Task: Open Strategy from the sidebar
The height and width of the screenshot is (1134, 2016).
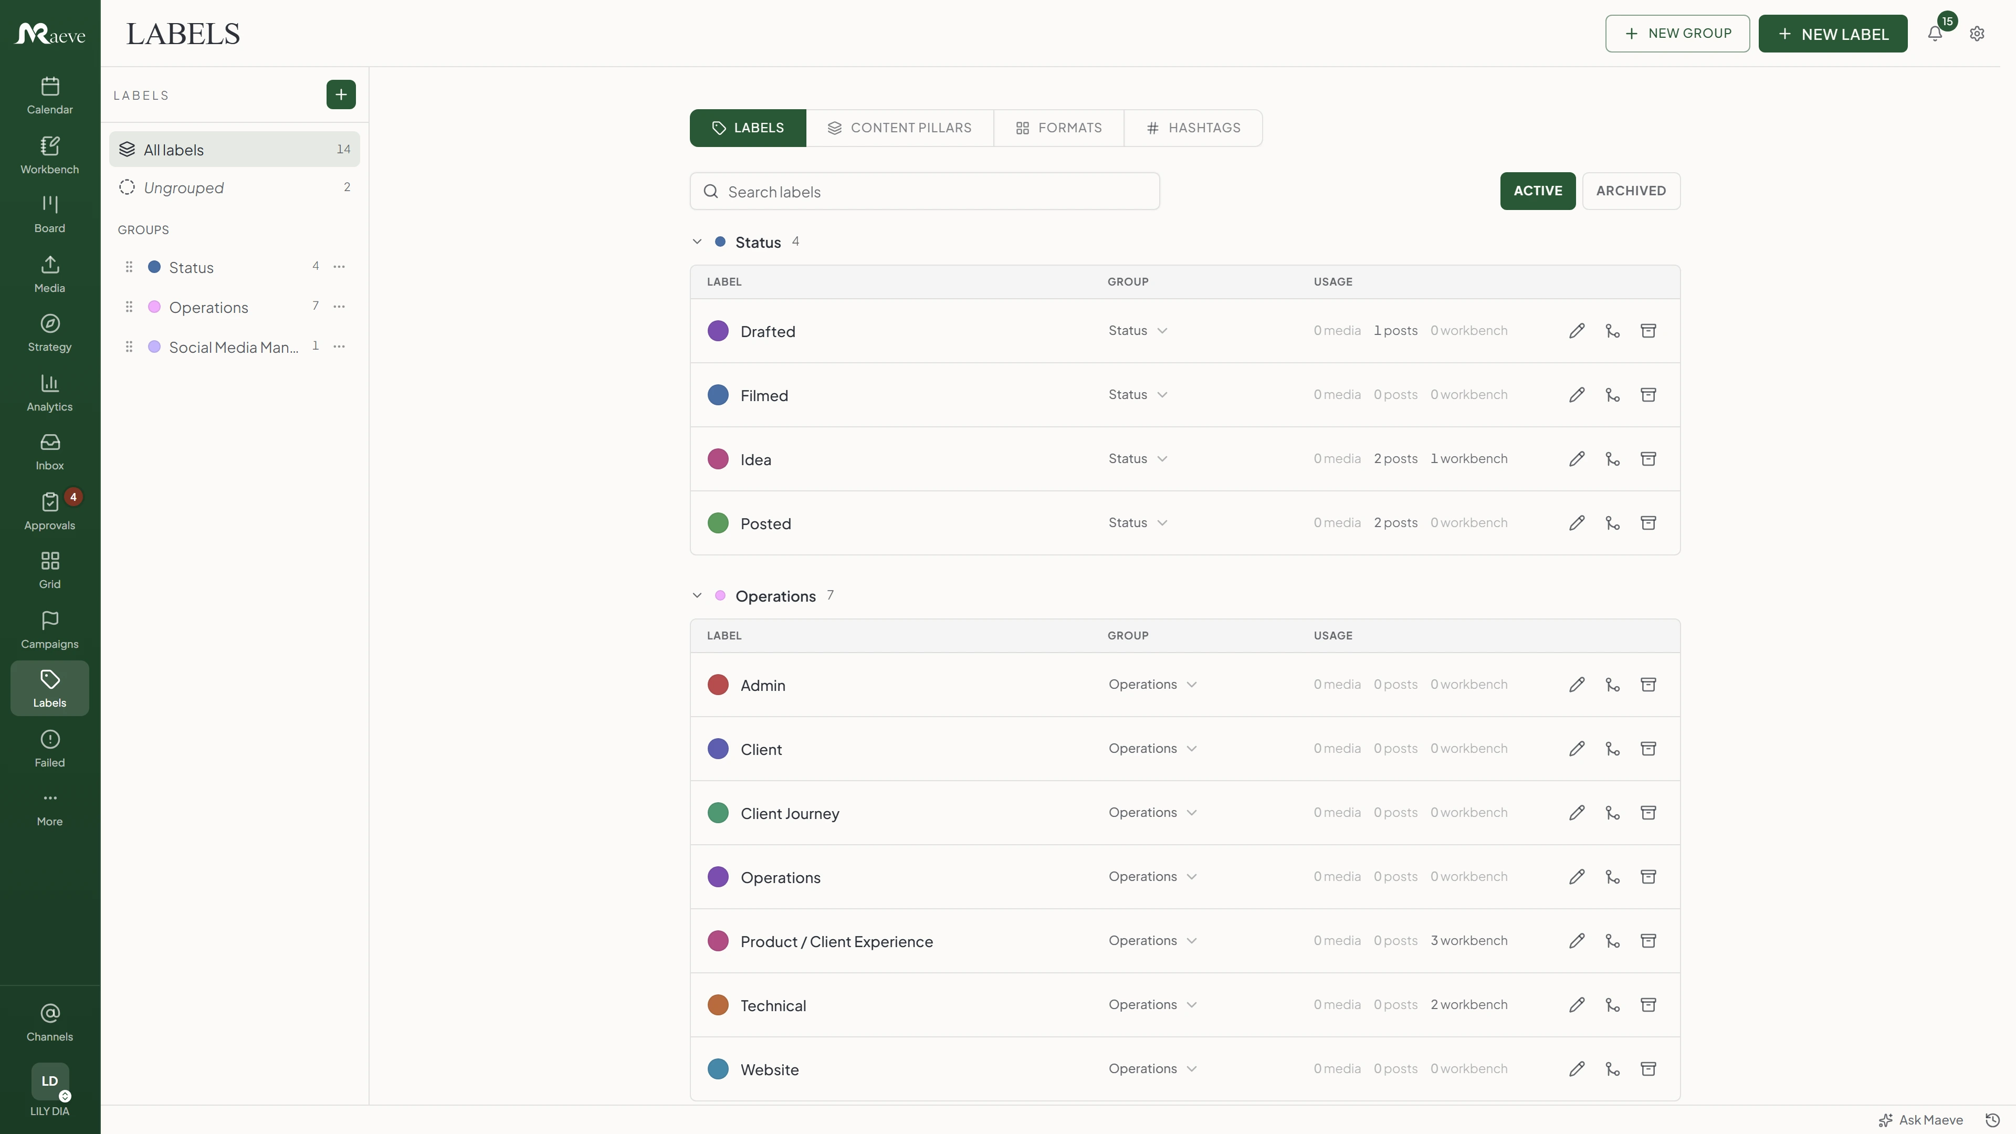Action: click(x=49, y=333)
